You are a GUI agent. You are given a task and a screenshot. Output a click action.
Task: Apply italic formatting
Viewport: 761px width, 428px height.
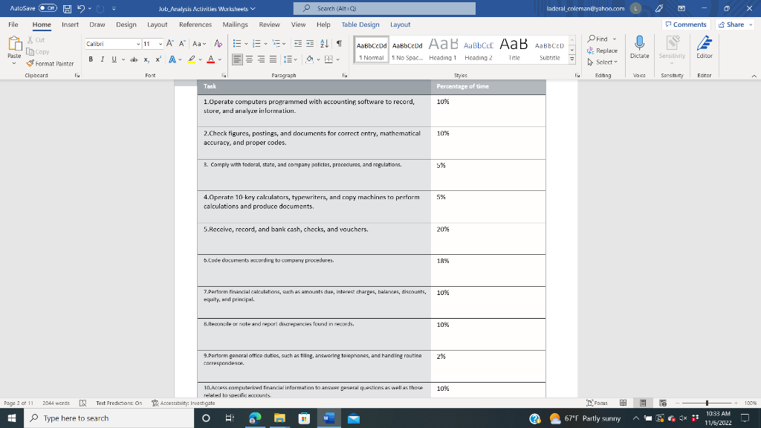pyautogui.click(x=103, y=59)
